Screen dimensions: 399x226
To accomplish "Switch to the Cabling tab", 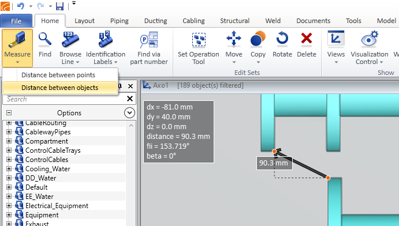I will click(x=193, y=21).
